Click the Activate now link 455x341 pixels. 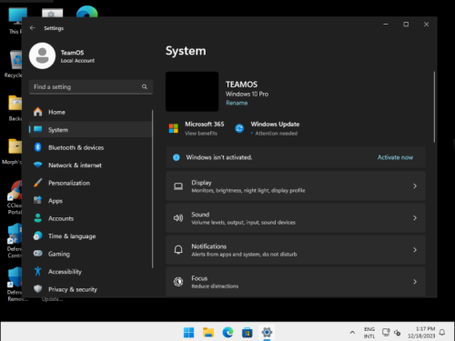tap(395, 157)
